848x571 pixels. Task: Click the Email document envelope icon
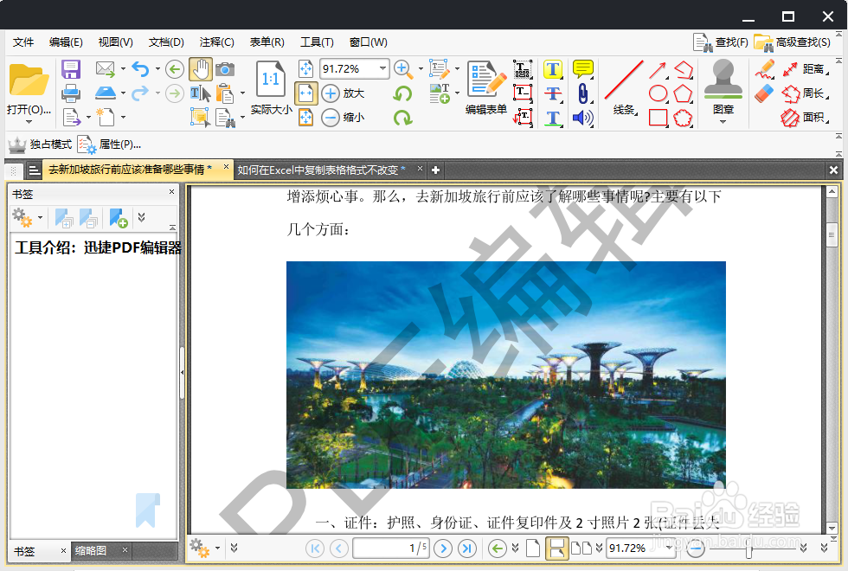(105, 68)
